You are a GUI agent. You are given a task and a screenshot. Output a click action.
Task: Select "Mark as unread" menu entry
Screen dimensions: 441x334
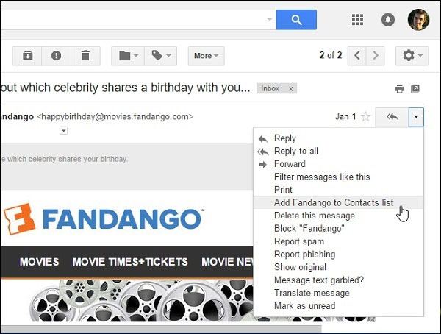pyautogui.click(x=304, y=305)
